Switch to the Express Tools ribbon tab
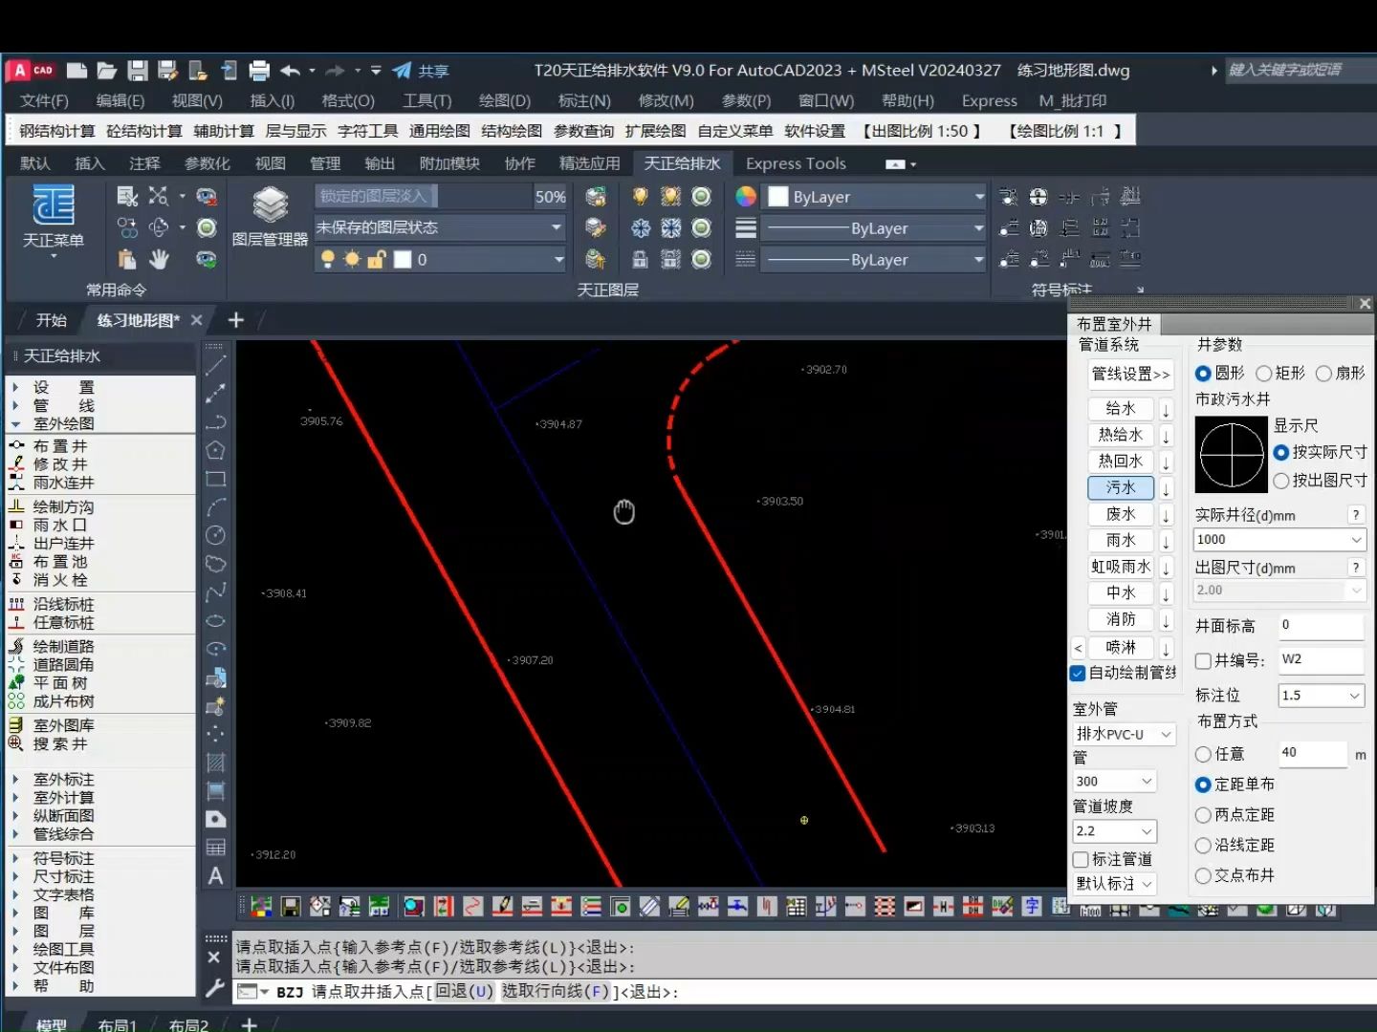Viewport: 1377px width, 1032px height. coord(796,163)
